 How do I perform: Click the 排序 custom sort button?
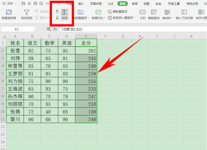pyautogui.click(x=65, y=15)
